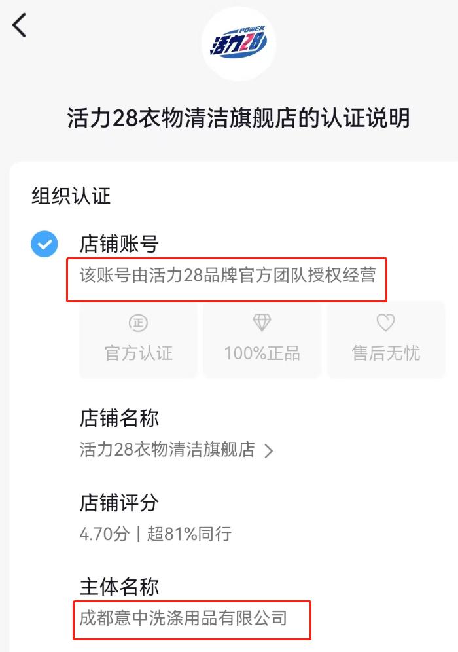Viewport: 458px width, 652px height.
Task: Tap the blue verified checkmark badge
Action: coord(44,244)
